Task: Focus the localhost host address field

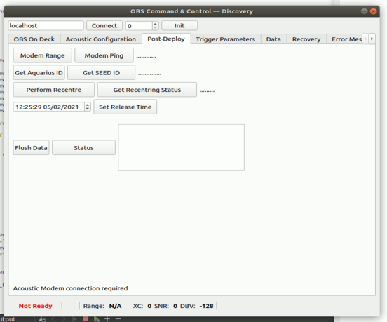Action: point(46,26)
